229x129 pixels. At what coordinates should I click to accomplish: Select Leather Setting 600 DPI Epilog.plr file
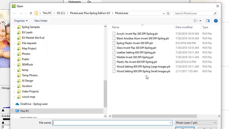136,52
